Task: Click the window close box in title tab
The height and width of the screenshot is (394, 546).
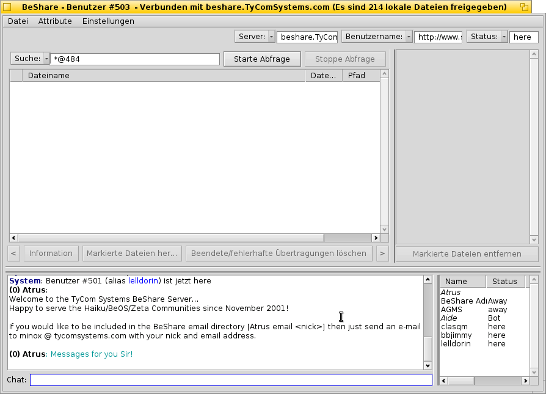Action: [7, 7]
